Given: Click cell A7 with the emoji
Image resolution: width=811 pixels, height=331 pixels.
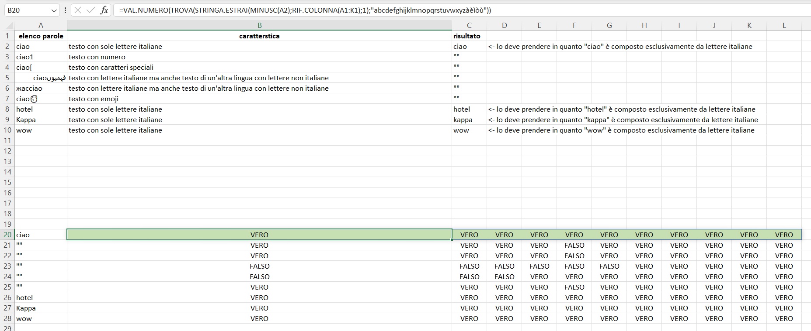Looking at the screenshot, I should pyautogui.click(x=41, y=99).
